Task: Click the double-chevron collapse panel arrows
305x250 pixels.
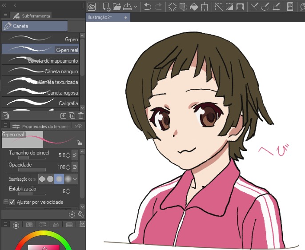Action: (x=4, y=5)
